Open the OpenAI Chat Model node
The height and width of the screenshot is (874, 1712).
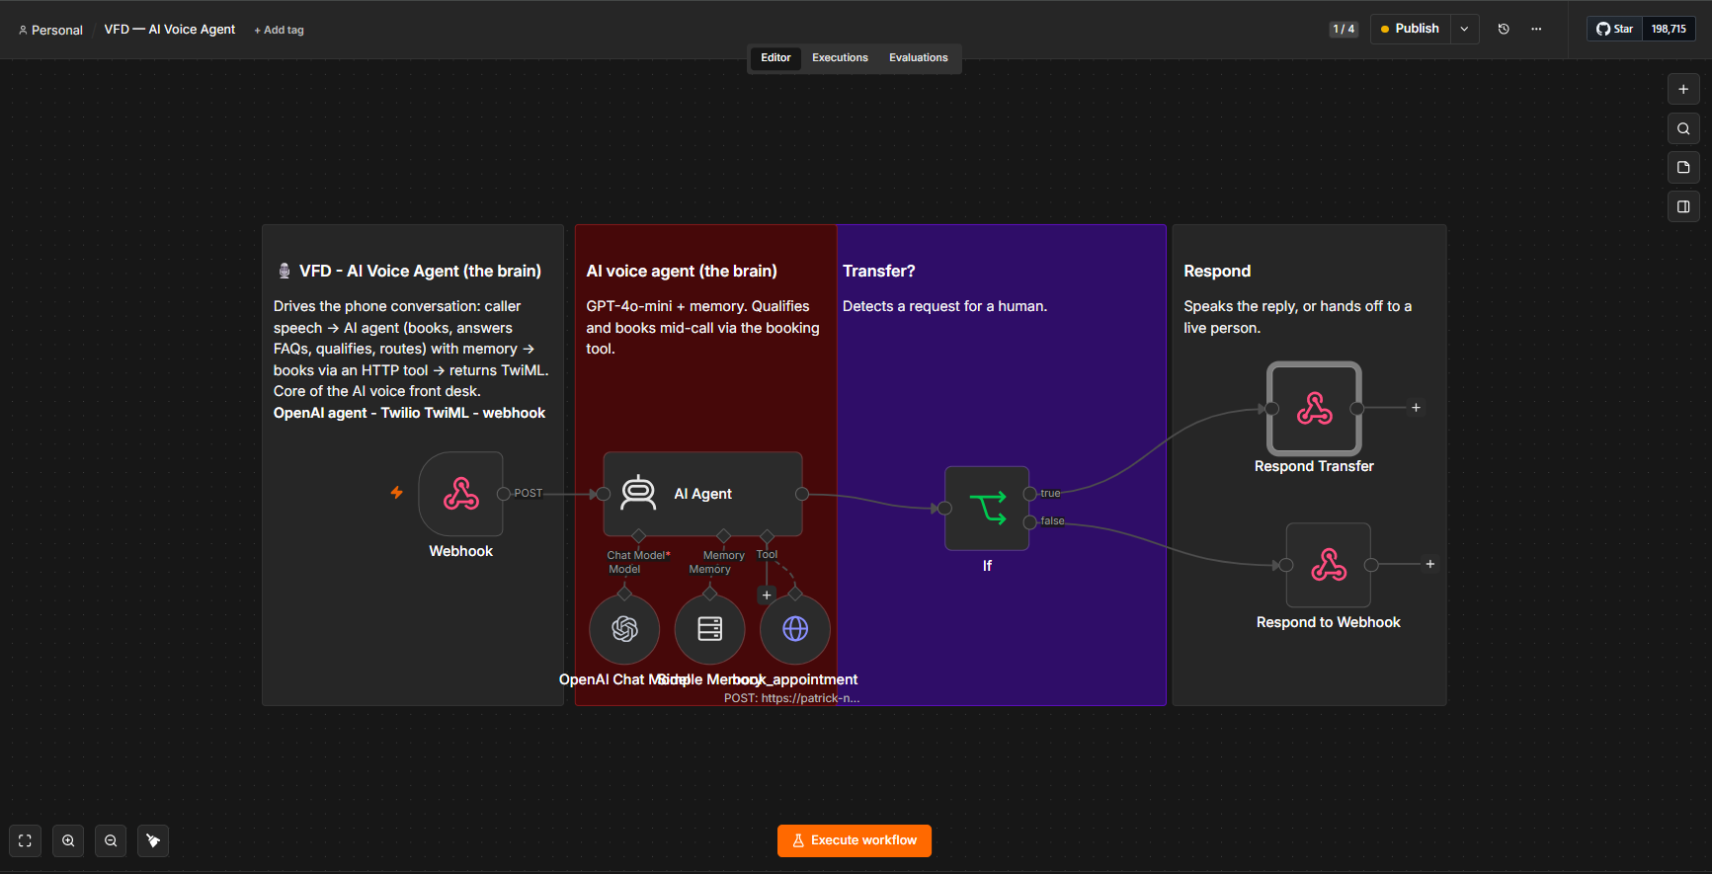pyautogui.click(x=624, y=629)
